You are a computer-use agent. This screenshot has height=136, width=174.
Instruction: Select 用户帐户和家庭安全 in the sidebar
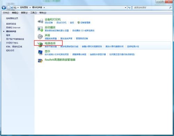coord(15,39)
